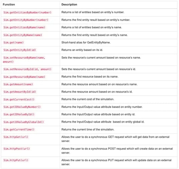Click Sim.getEntitiesByName(name) function entry
Image resolution: width=179 pixels, height=169 pixels.
[24, 27]
